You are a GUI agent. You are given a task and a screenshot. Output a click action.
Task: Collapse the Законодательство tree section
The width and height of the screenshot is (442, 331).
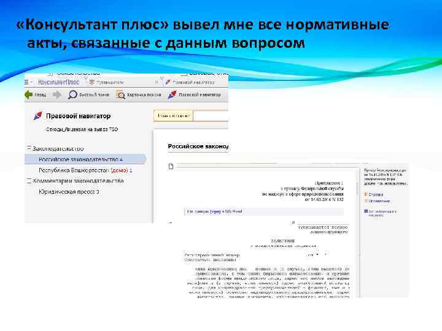tap(29, 148)
